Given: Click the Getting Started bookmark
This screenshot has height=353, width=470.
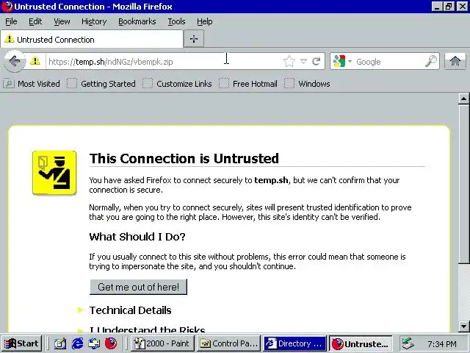Looking at the screenshot, I should 101,84.
